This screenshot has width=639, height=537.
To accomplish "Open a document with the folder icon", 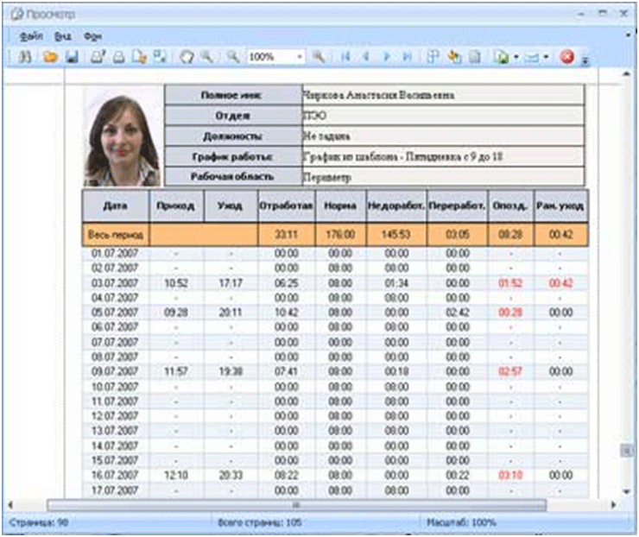I will 50,57.
